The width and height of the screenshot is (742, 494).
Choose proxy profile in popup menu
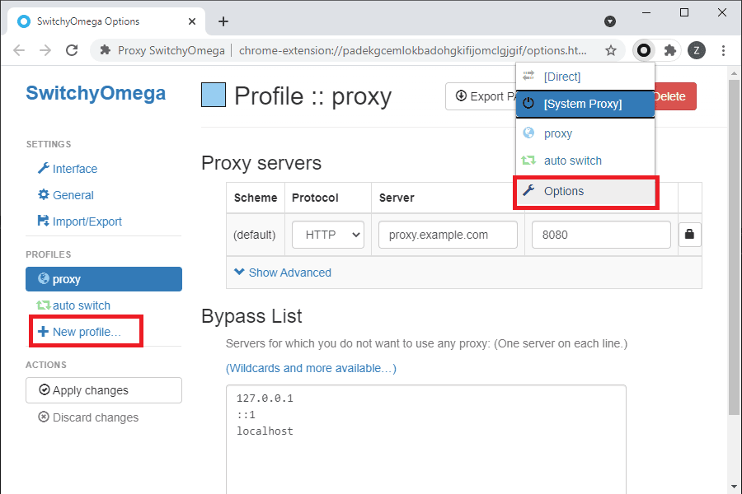(x=585, y=133)
